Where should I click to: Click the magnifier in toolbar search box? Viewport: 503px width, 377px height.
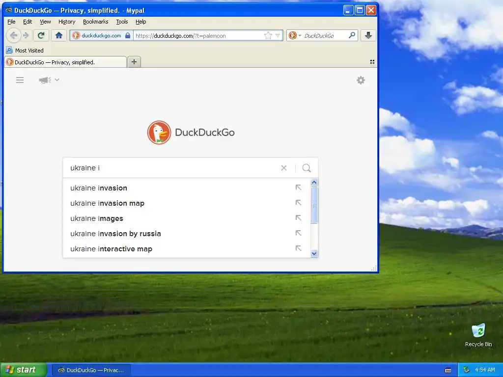pyautogui.click(x=352, y=35)
